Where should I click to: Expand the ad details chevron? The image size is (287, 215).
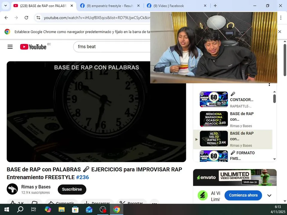click(269, 195)
